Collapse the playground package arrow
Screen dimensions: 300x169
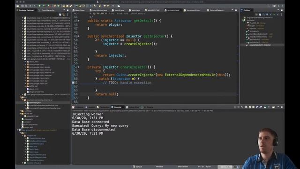click(x=23, y=136)
